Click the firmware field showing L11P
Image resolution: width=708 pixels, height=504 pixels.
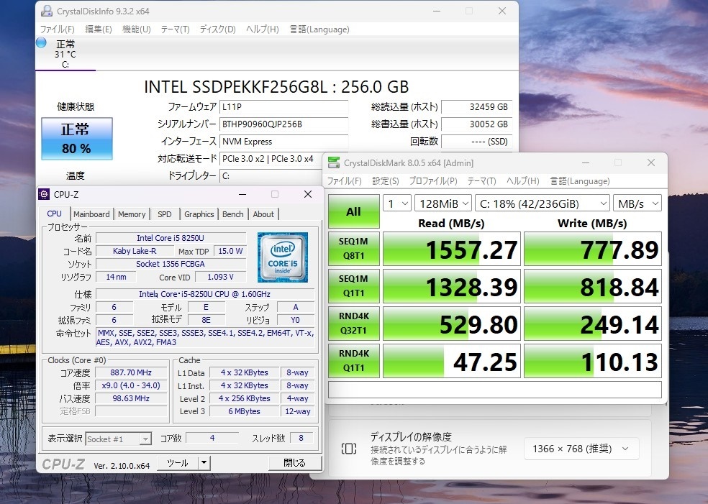tap(284, 107)
